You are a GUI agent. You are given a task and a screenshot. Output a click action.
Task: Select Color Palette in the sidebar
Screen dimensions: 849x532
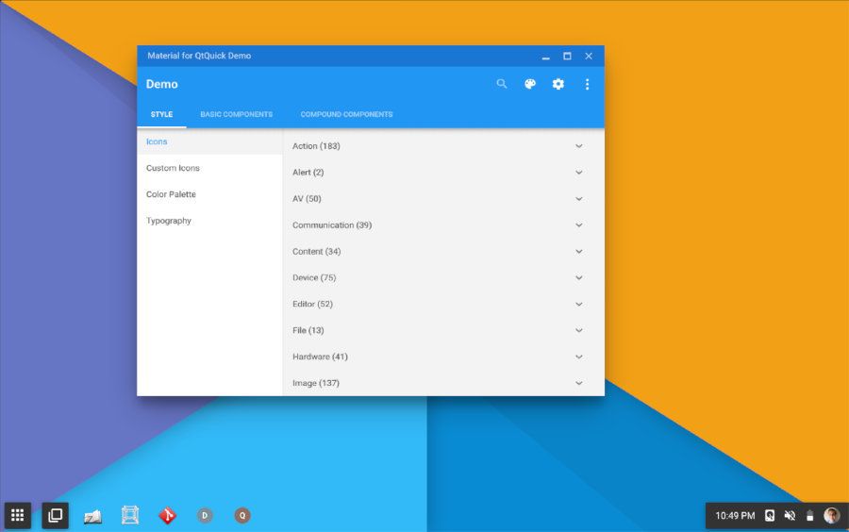point(210,194)
